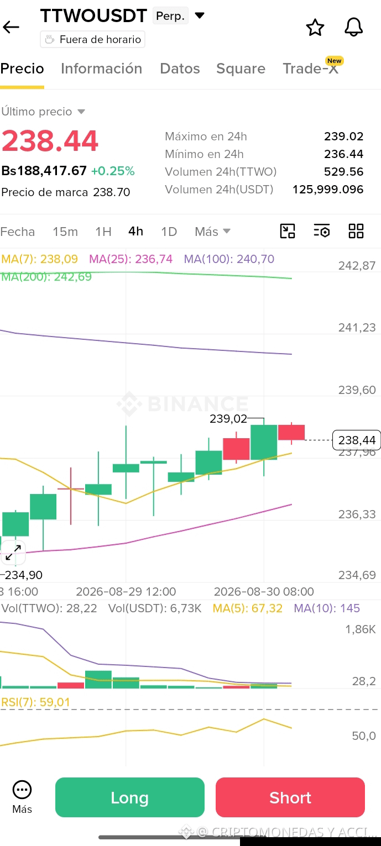
Task: Tap the red Short button
Action: 290,797
